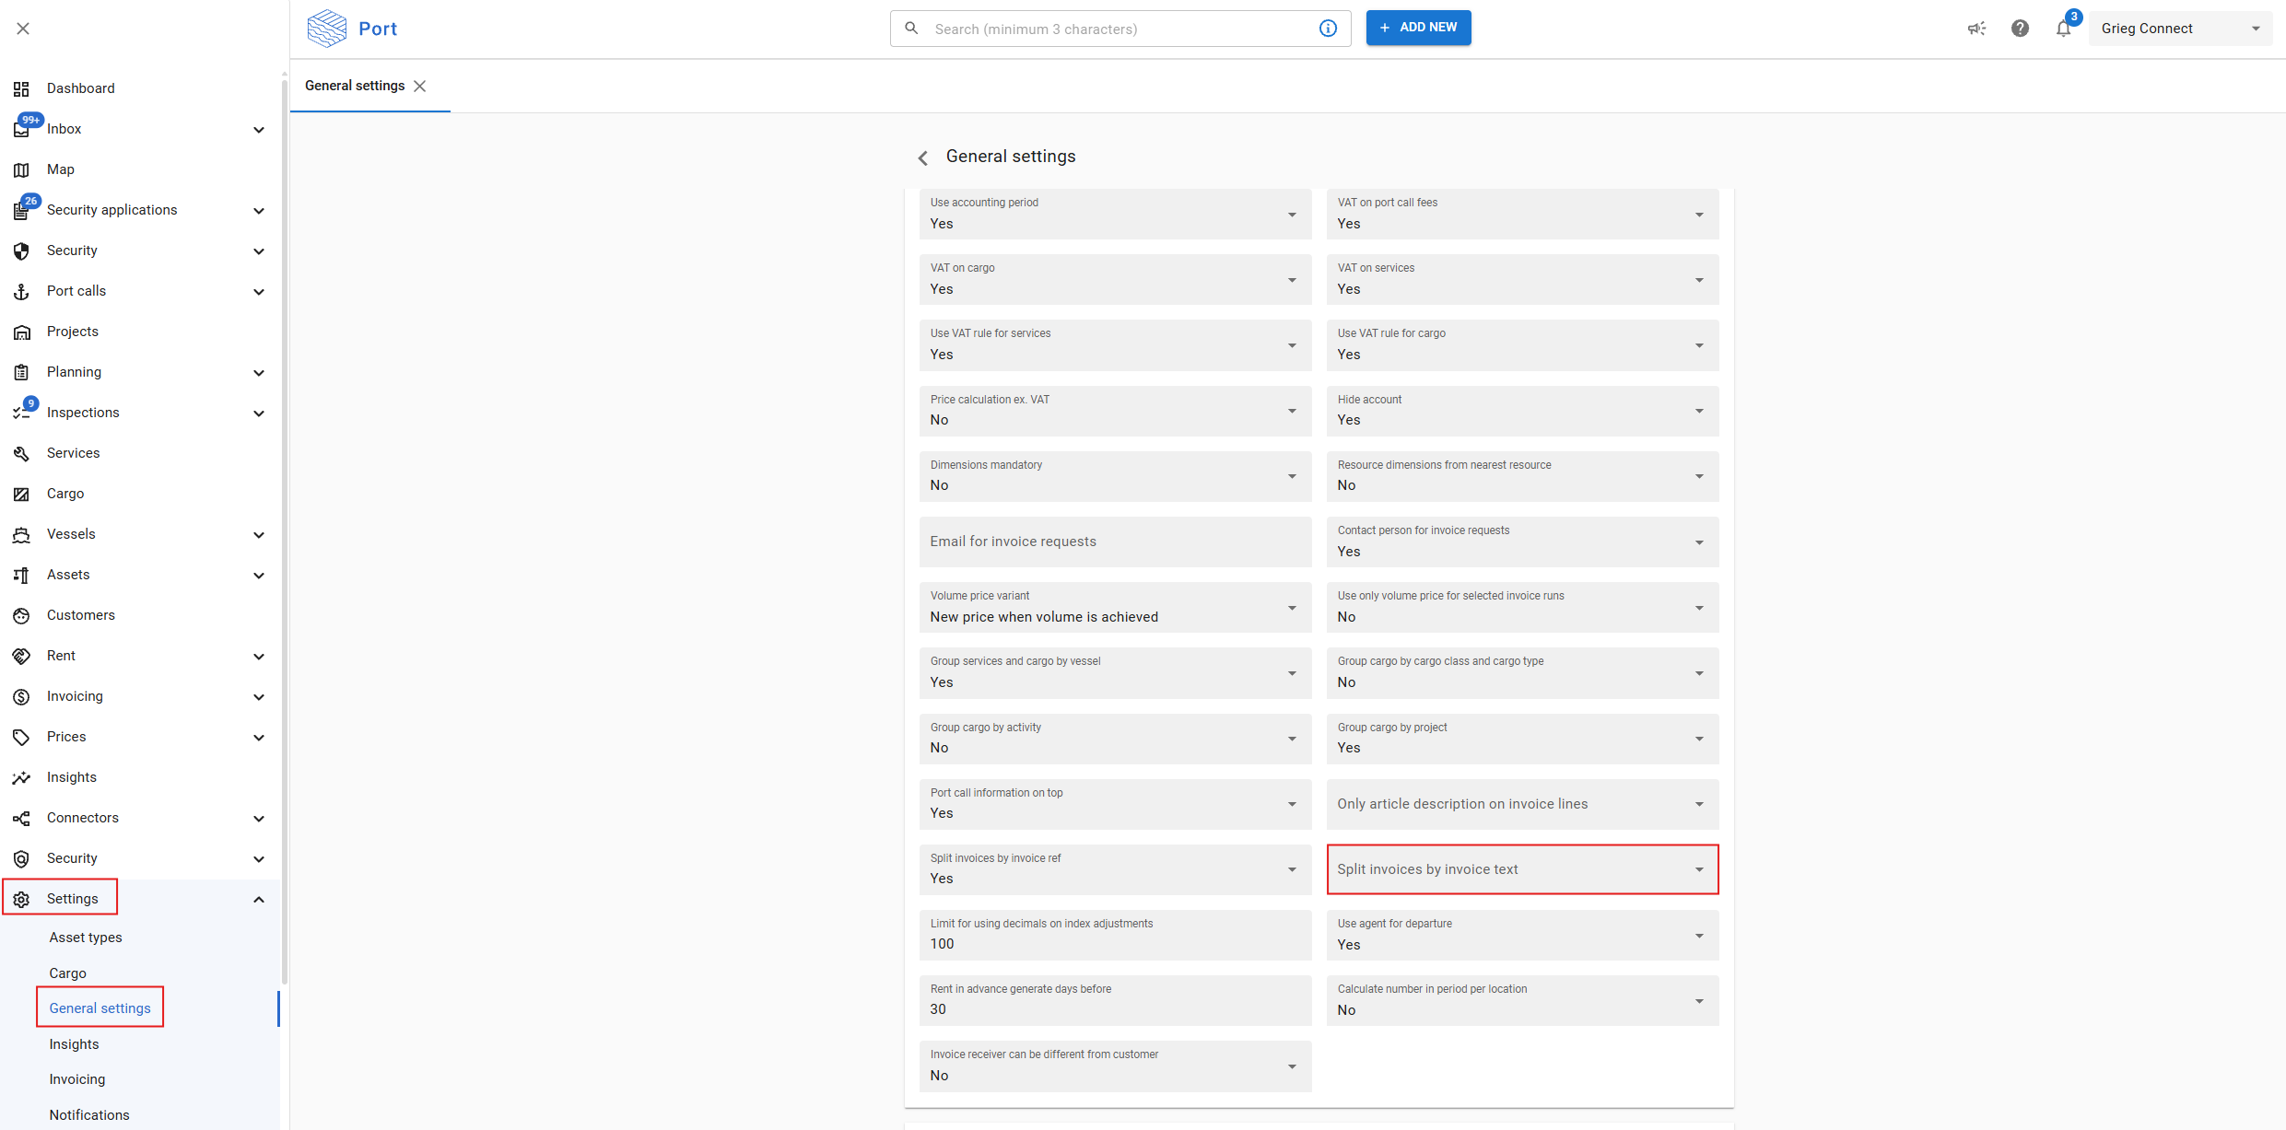2286x1130 pixels.
Task: Open the Grieg Connect account dropdown
Action: [x=2180, y=29]
